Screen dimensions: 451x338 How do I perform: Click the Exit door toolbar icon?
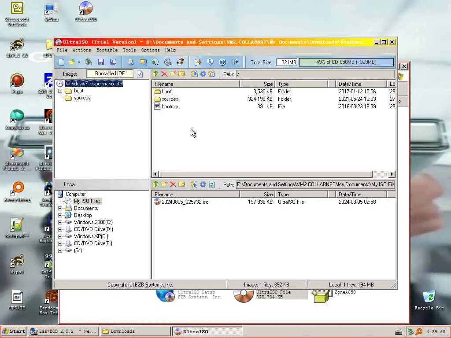click(x=235, y=62)
